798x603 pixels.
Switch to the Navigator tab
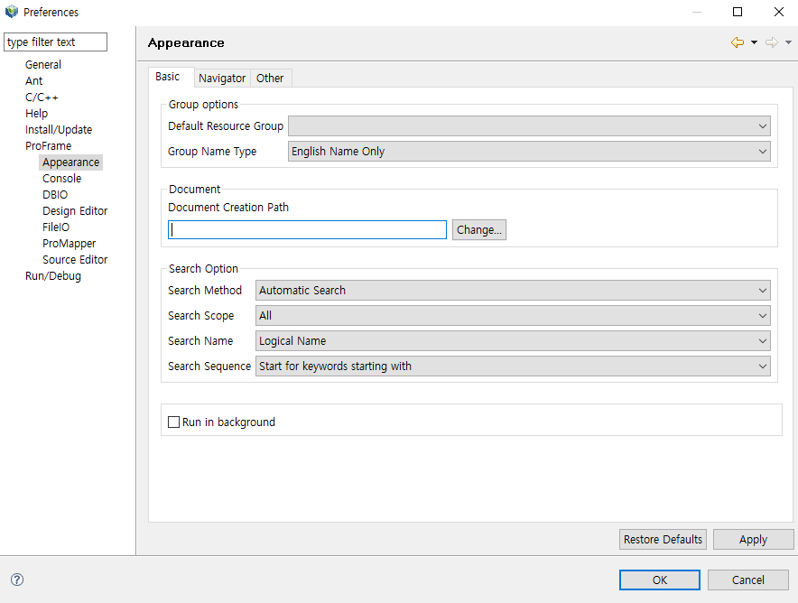tap(222, 79)
